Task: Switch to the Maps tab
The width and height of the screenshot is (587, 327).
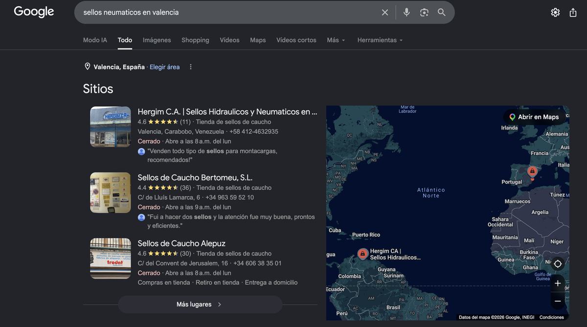Action: [258, 40]
